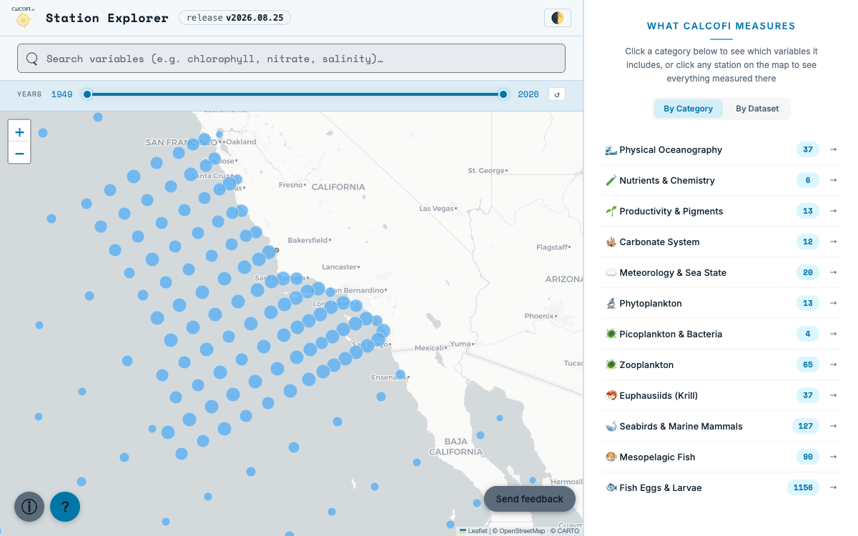Click the Productivity & Pigments seedling icon
This screenshot has height=536, width=858.
611,212
